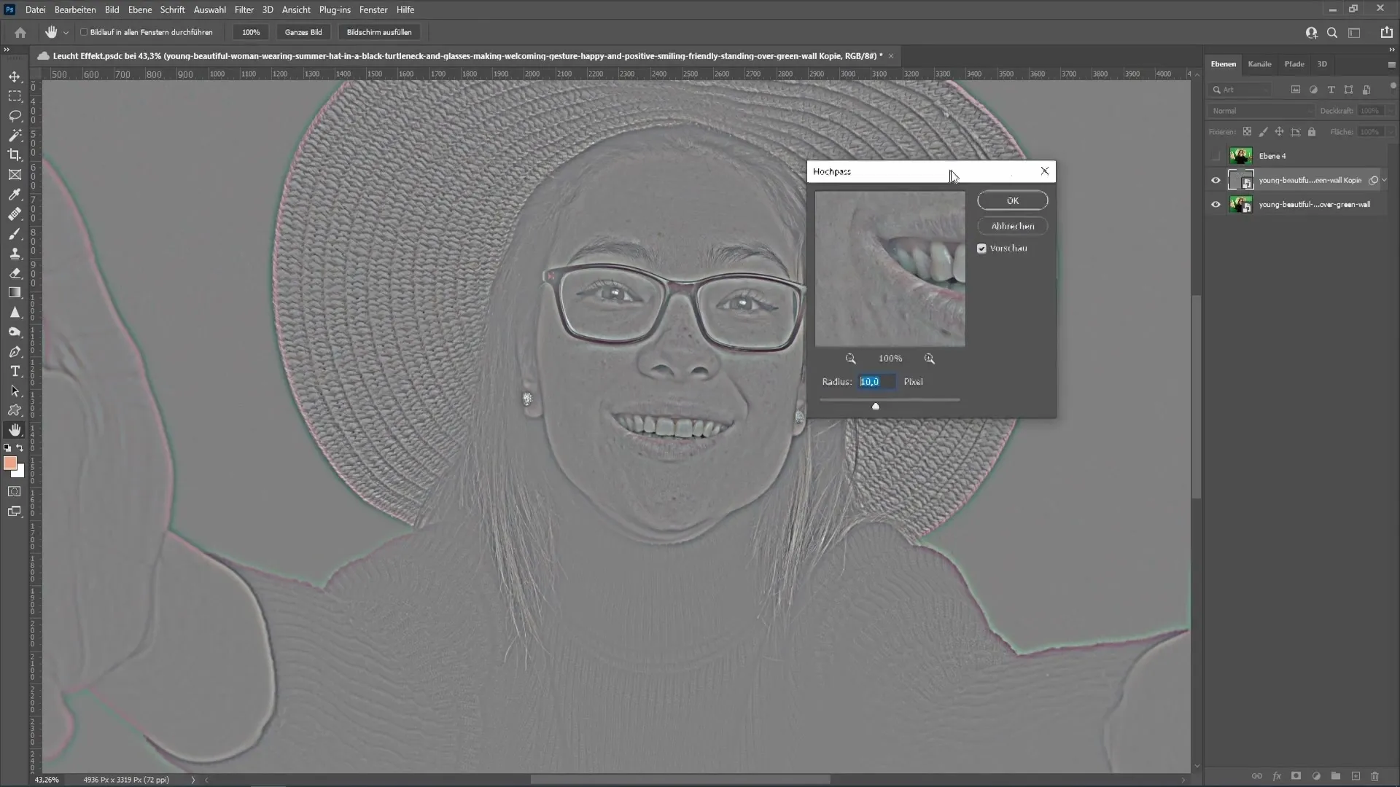This screenshot has width=1400, height=787.
Task: Lock all layer attributes
Action: tap(1312, 132)
